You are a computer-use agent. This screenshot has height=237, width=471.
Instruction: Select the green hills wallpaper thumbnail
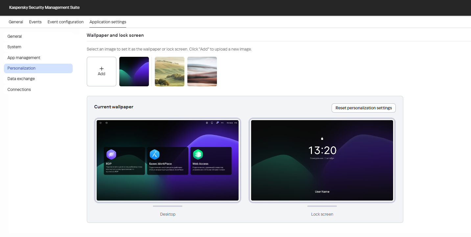169,71
